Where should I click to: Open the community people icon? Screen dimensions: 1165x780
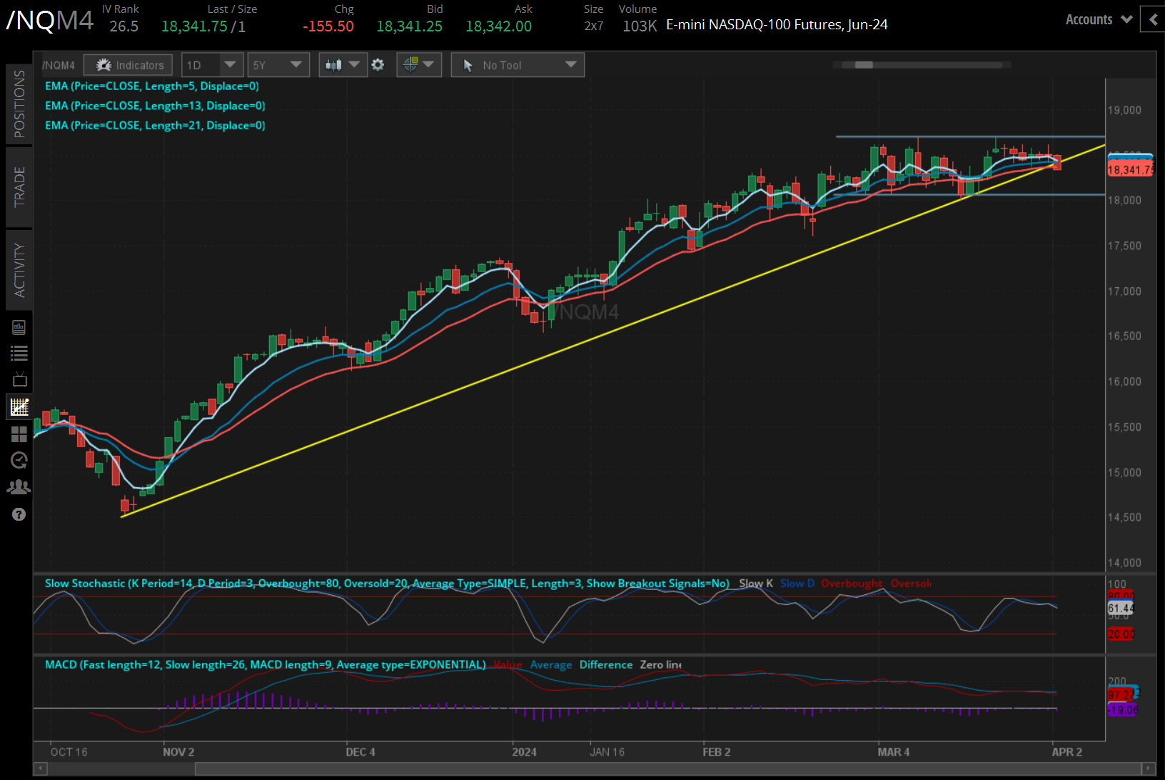[19, 487]
